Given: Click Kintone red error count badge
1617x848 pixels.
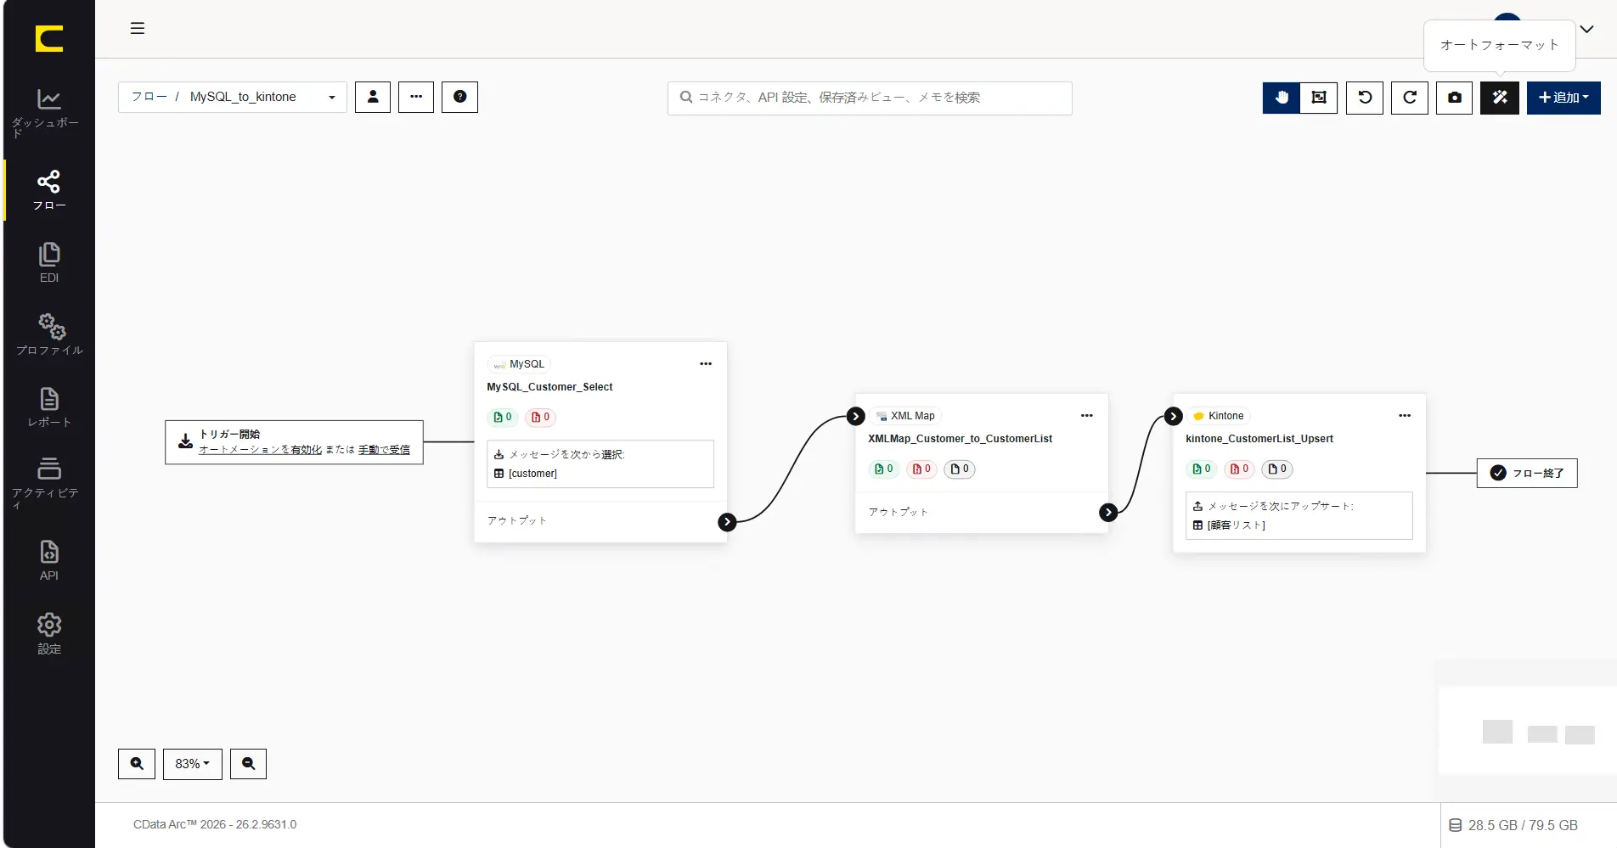Looking at the screenshot, I should 1239,469.
